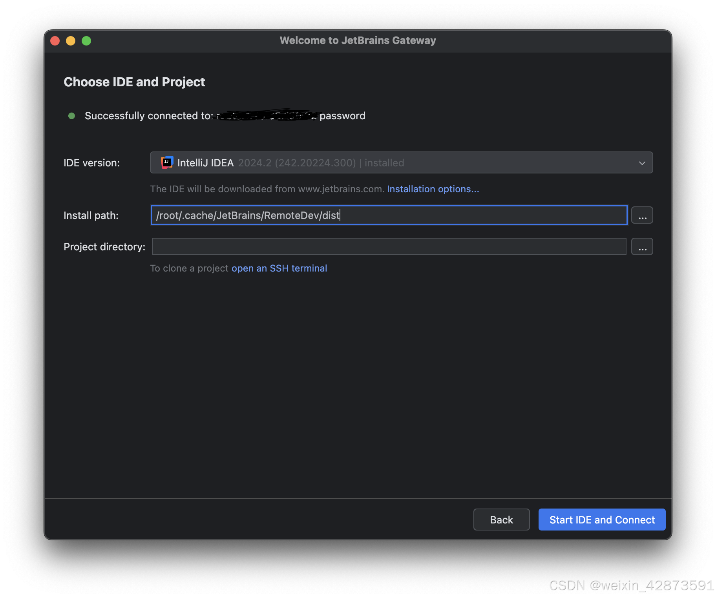Click the To clone a project text
Screen dimensions: 716x598
tap(189, 268)
